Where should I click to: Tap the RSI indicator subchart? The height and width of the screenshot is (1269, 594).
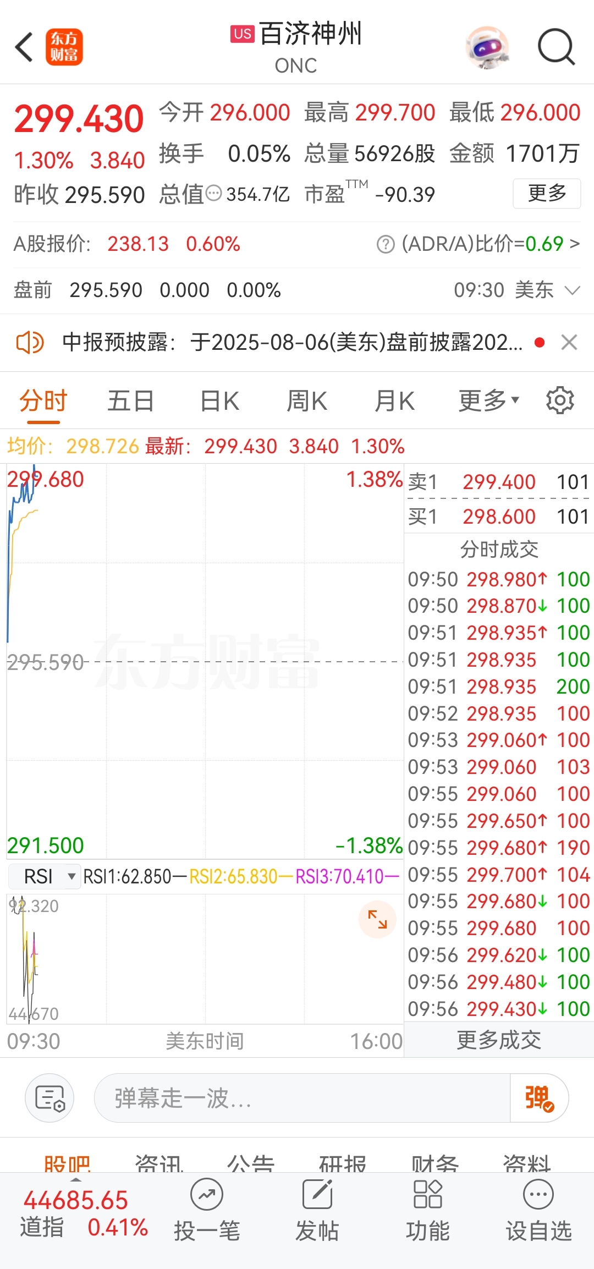[205, 959]
